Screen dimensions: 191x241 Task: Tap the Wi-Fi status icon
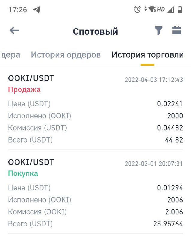click(152, 9)
